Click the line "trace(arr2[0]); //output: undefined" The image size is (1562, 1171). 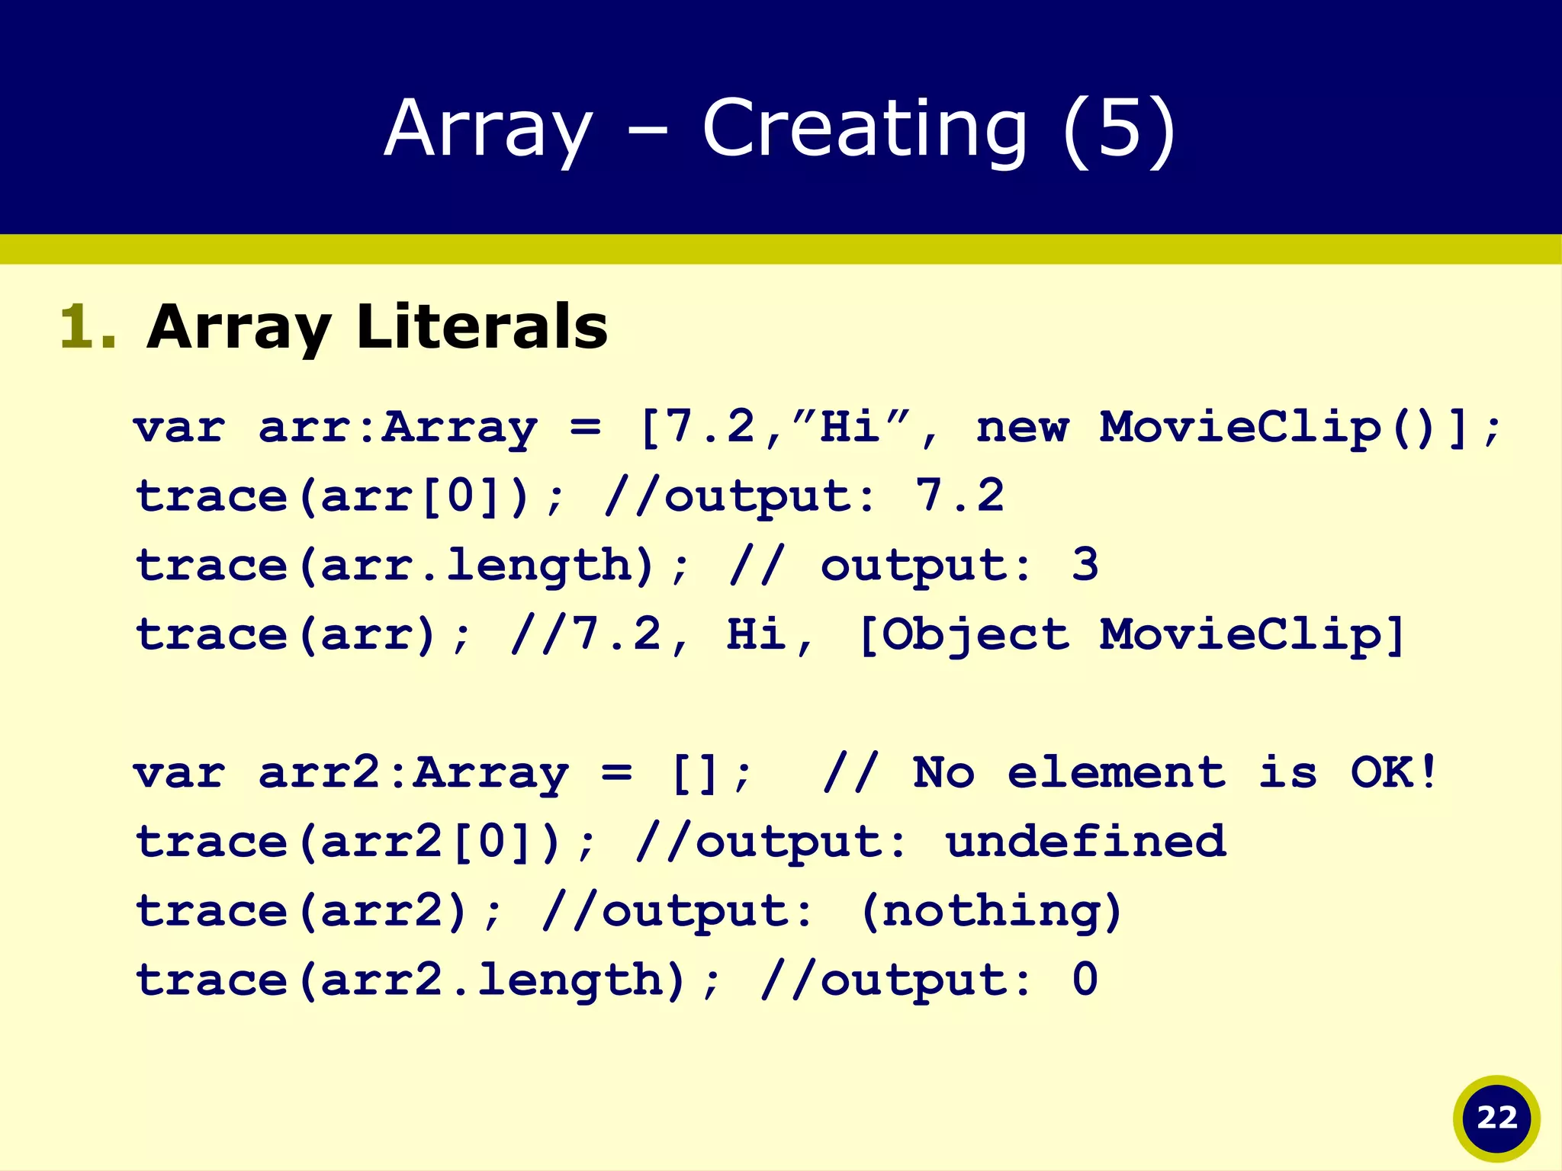[680, 842]
